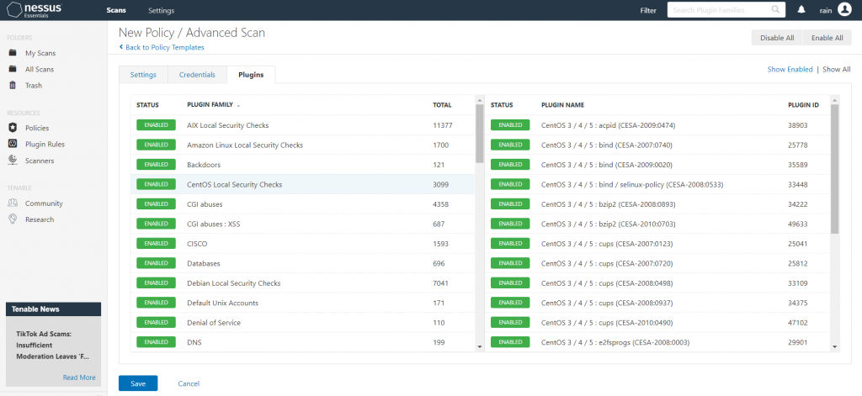Click the Trash bin icon
Screen dimensions: 862x396
pyautogui.click(x=13, y=85)
